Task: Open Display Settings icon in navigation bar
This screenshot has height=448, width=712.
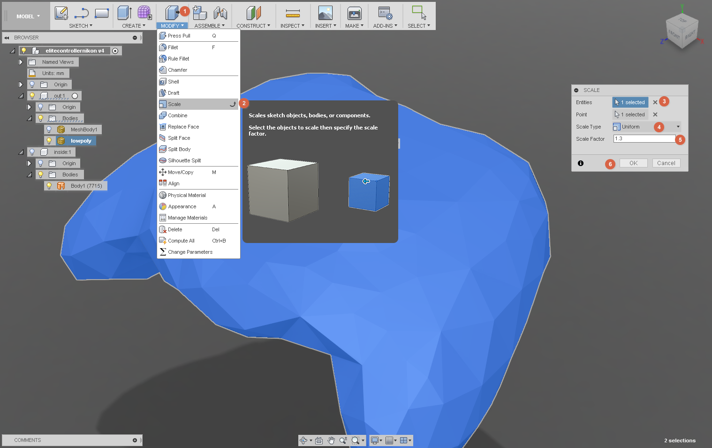Action: click(375, 440)
